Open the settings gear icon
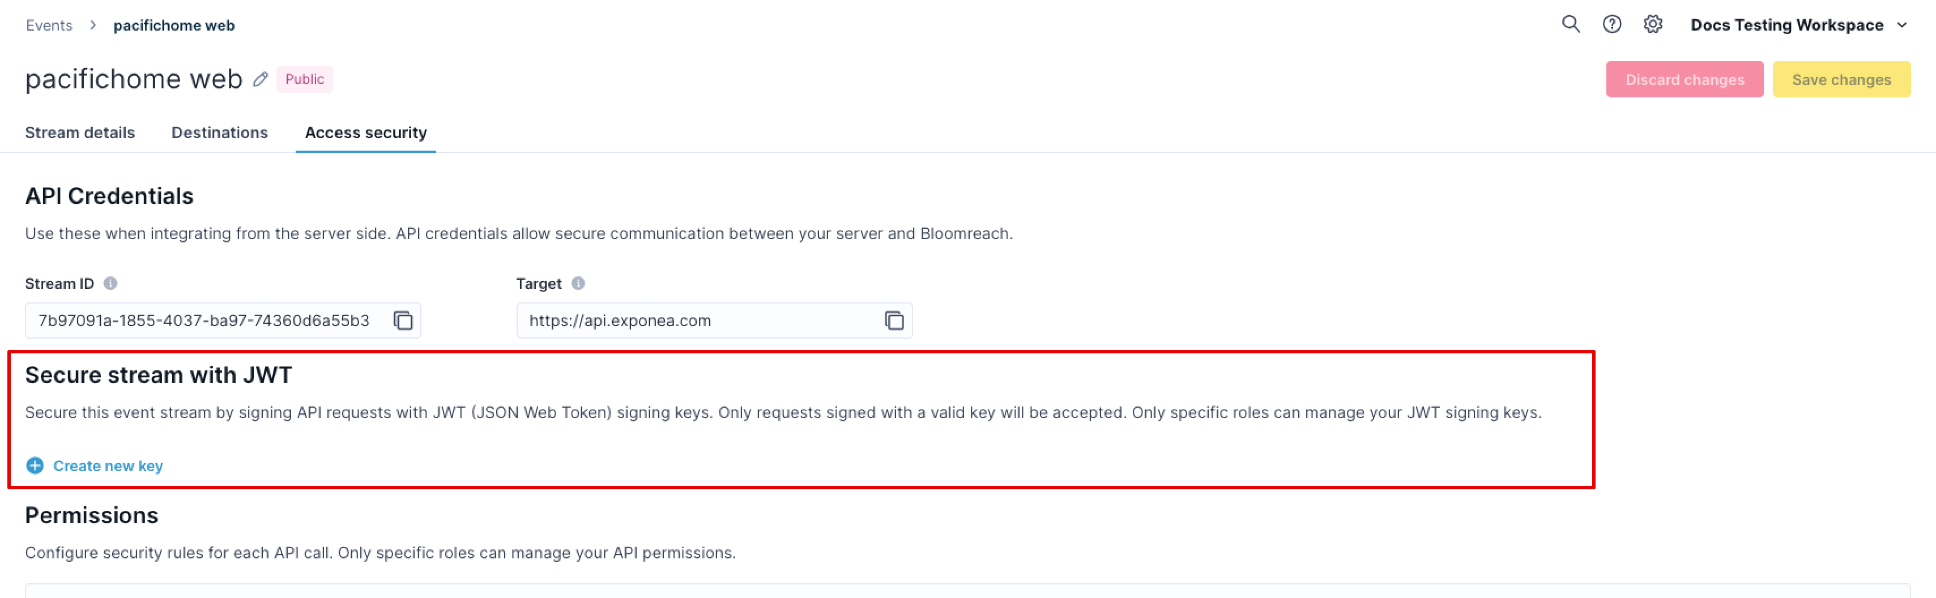The width and height of the screenshot is (1936, 598). click(1653, 24)
